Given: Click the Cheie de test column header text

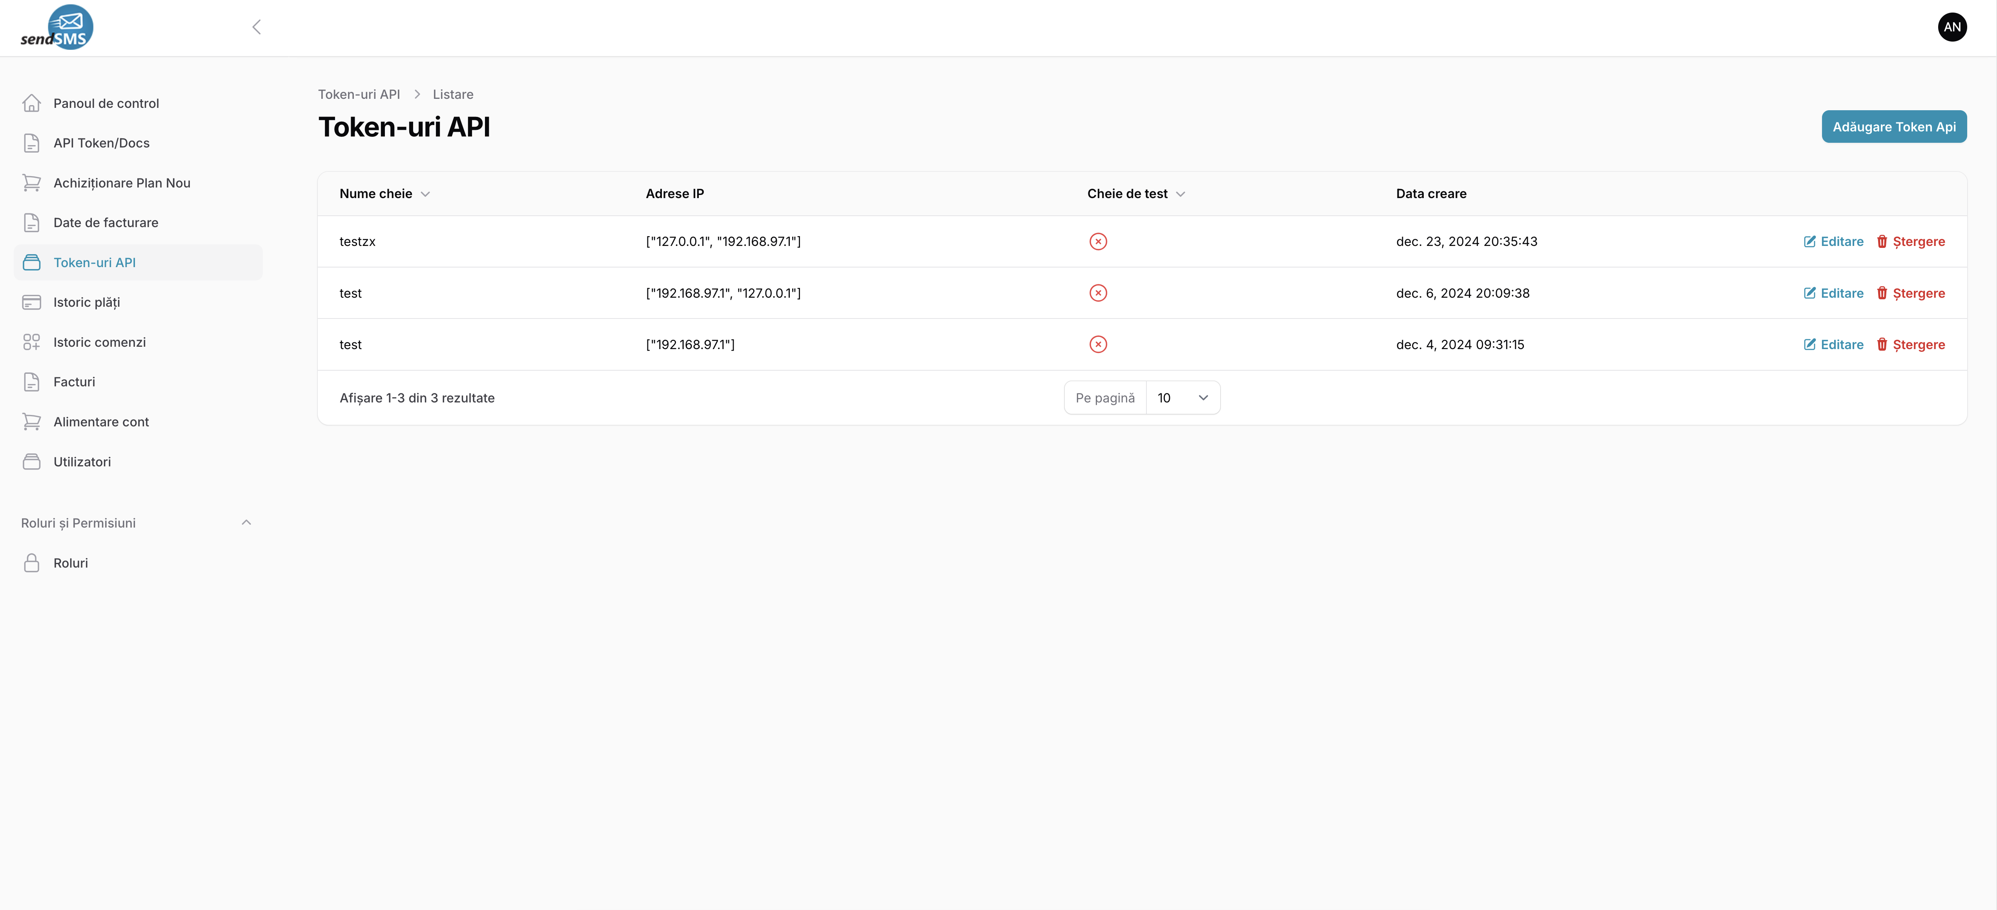Looking at the screenshot, I should (x=1127, y=194).
